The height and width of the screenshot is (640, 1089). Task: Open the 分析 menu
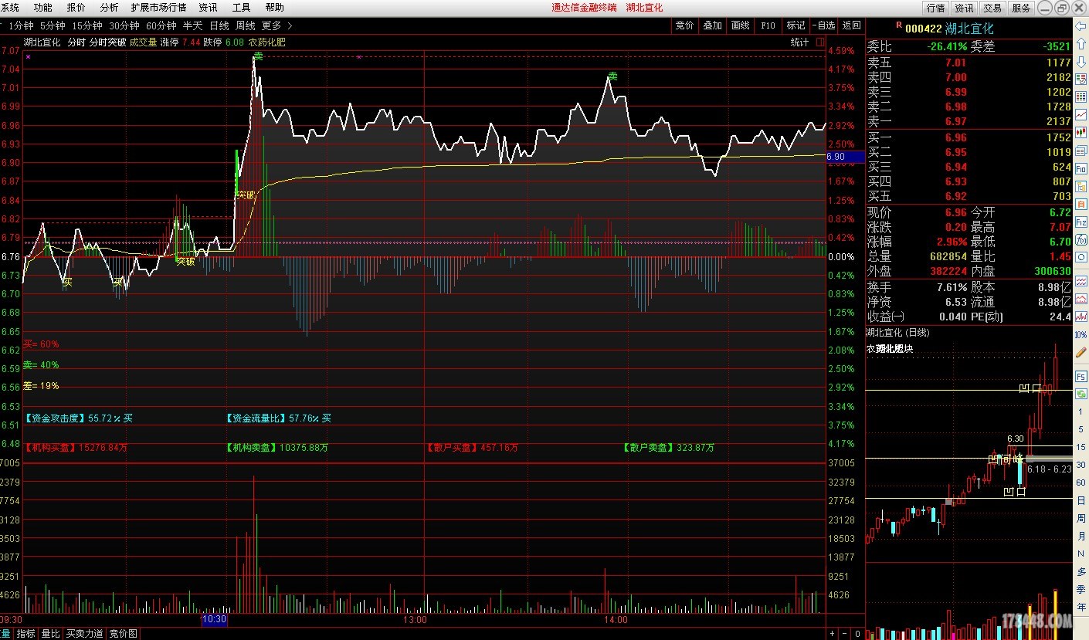(110, 8)
